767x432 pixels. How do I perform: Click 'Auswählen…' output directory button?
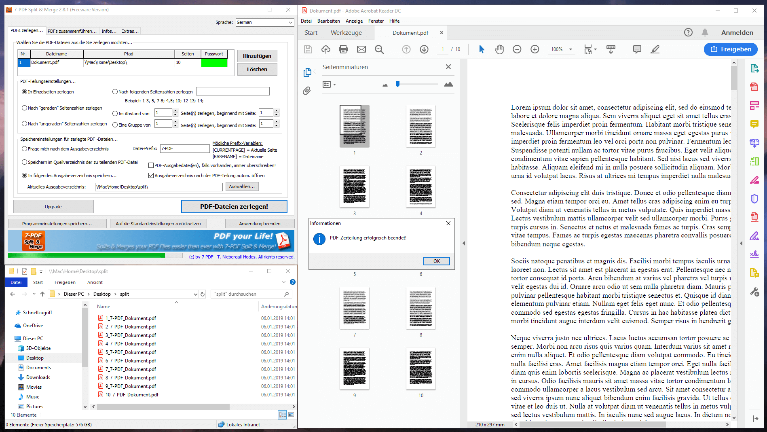coord(242,186)
